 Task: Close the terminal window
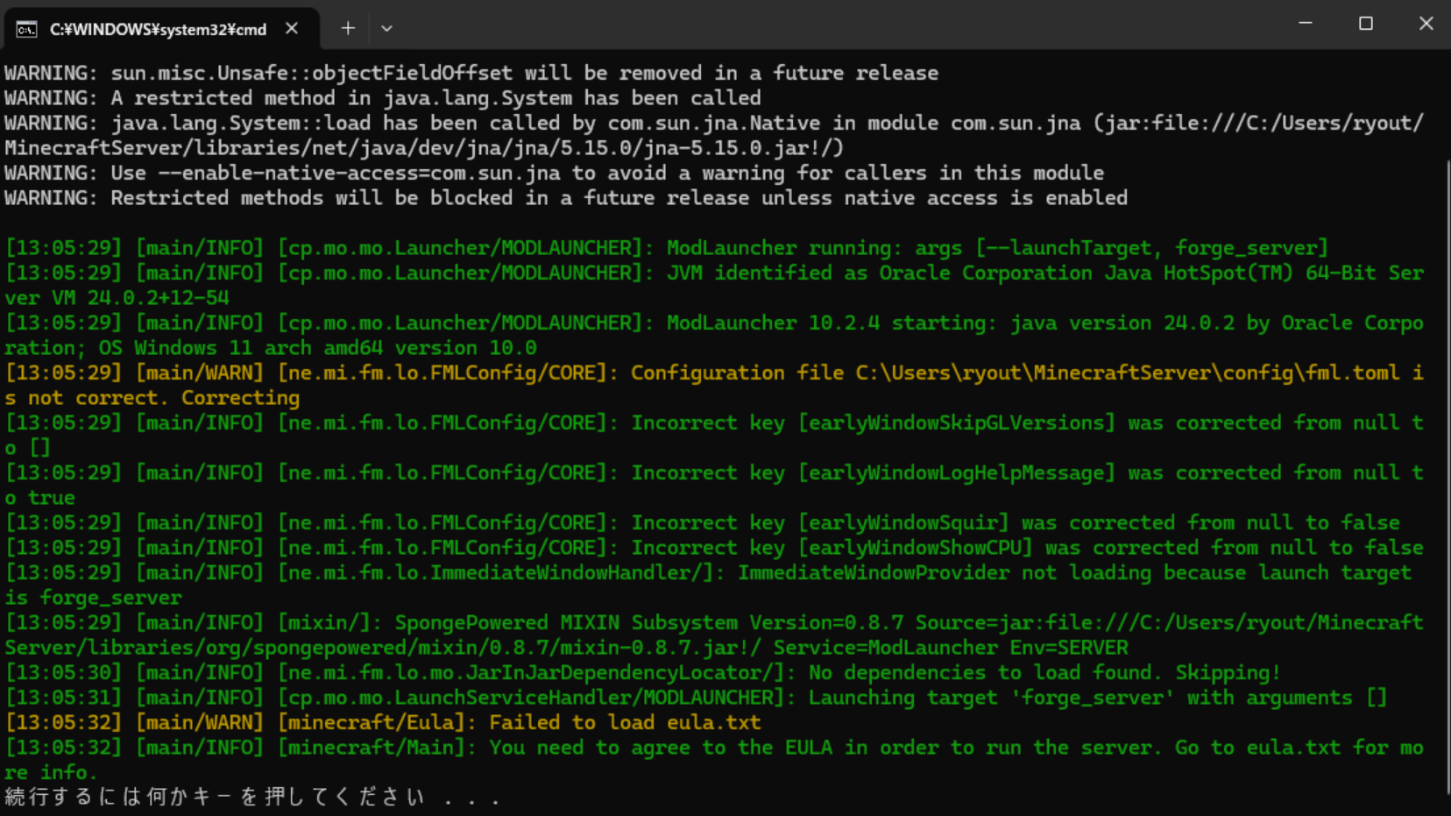tap(1426, 24)
